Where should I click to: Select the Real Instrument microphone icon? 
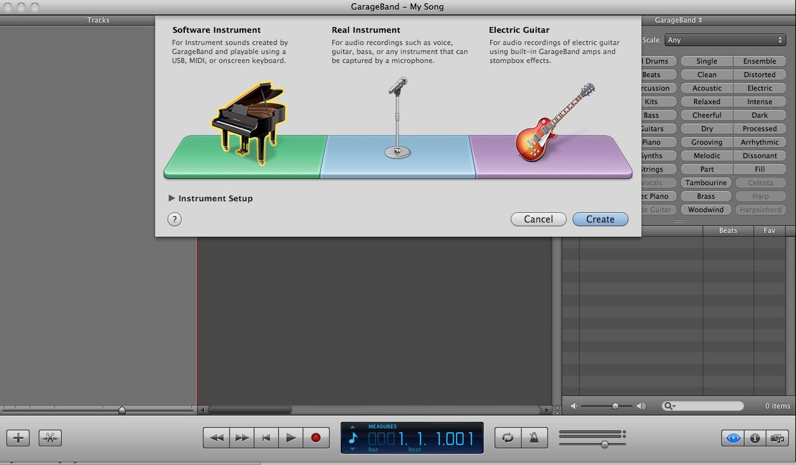tap(397, 118)
